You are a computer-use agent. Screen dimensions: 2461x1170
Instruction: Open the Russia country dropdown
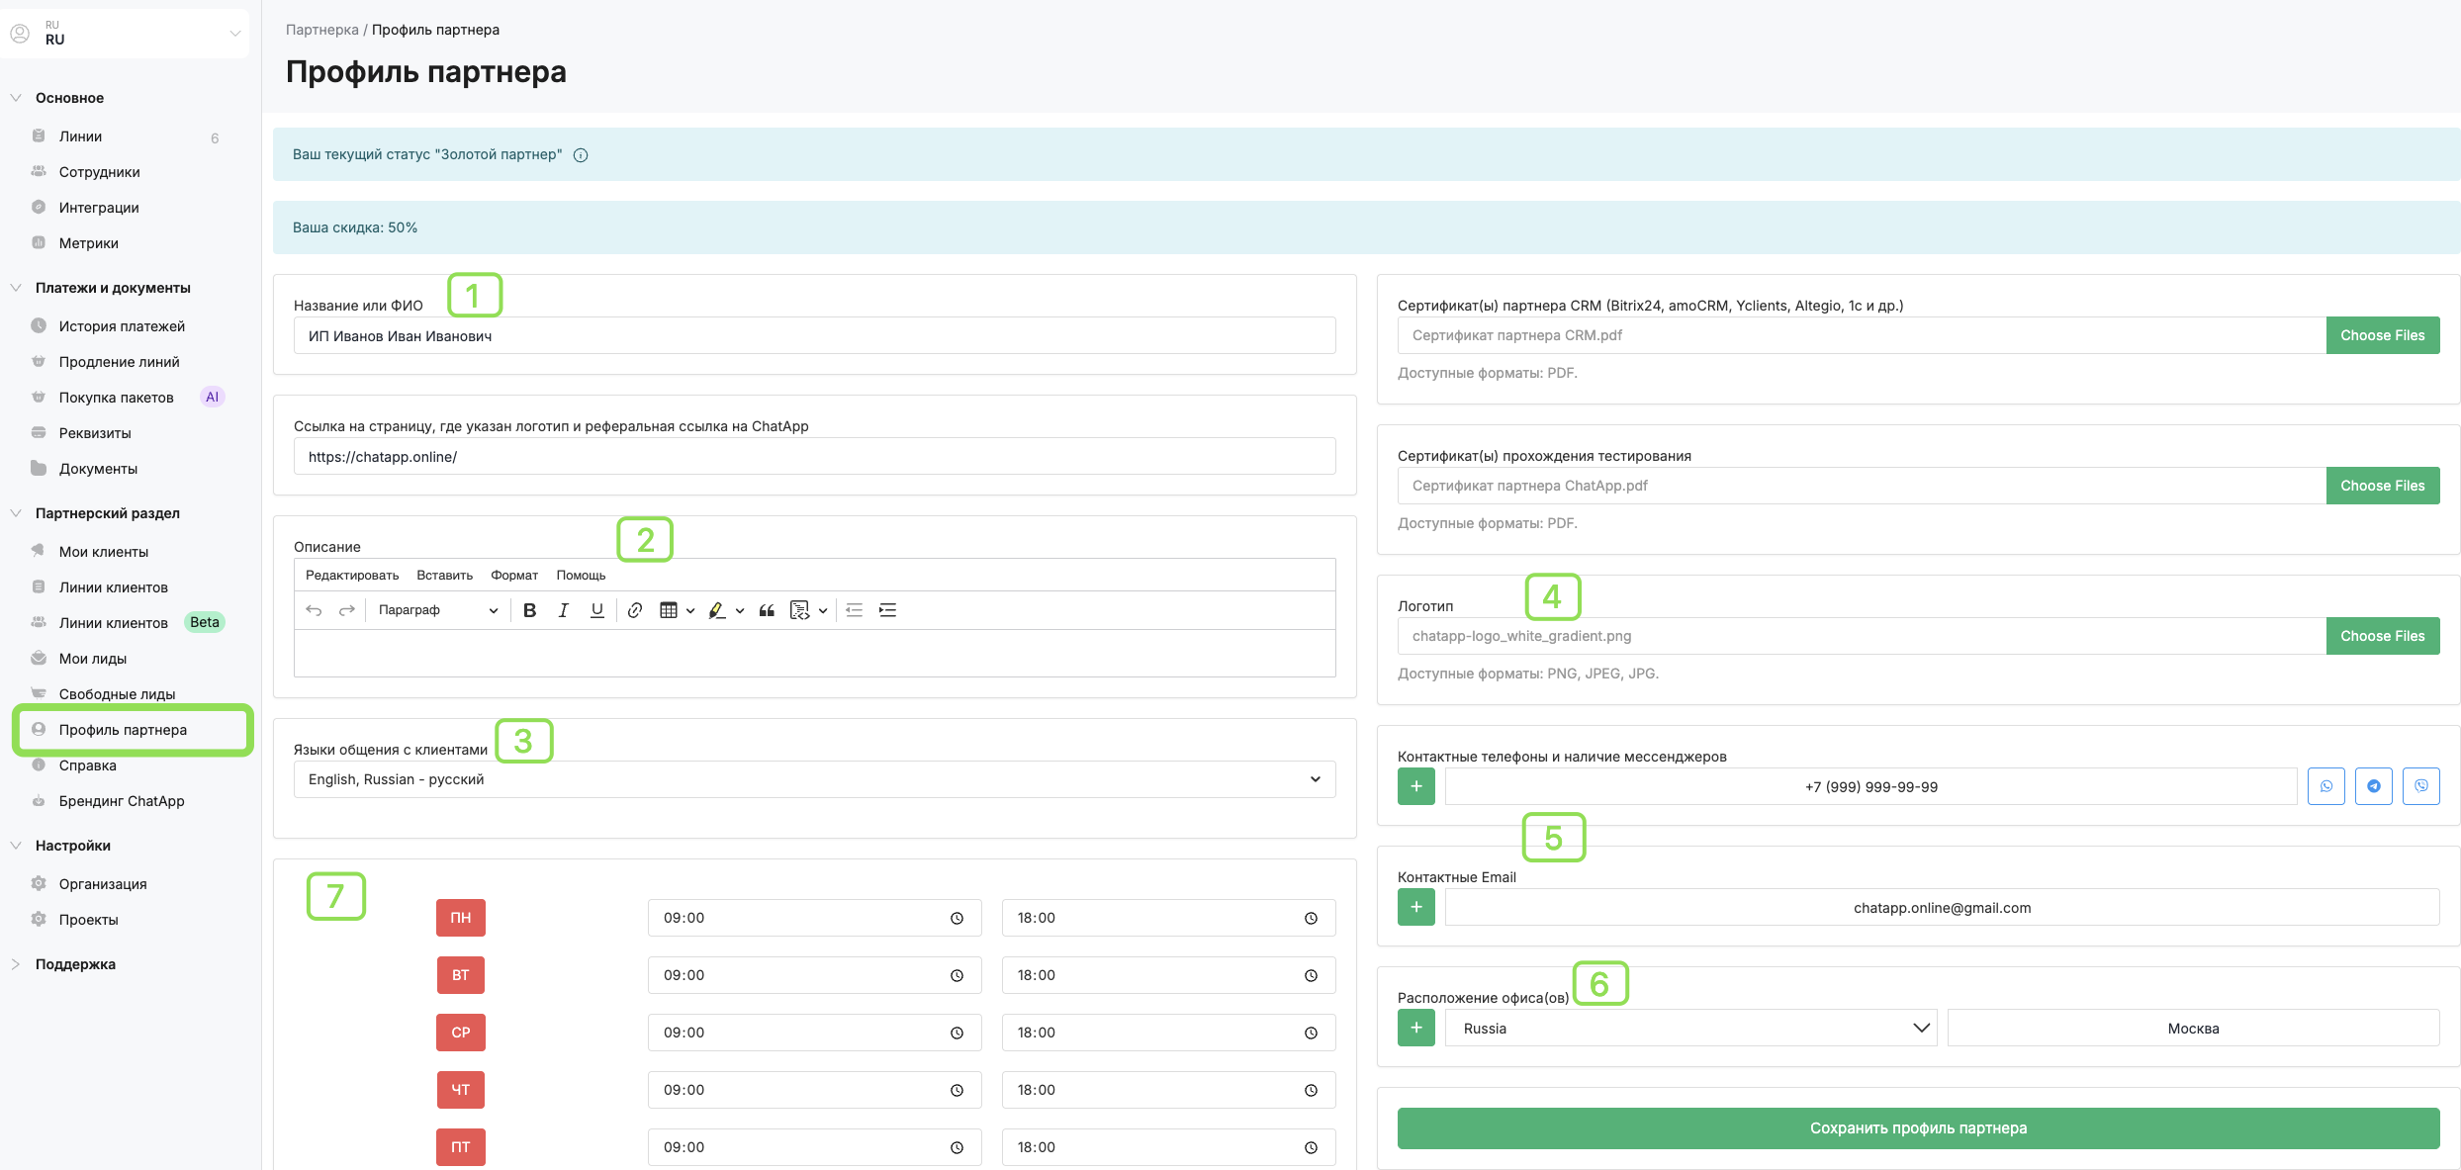point(1690,1029)
